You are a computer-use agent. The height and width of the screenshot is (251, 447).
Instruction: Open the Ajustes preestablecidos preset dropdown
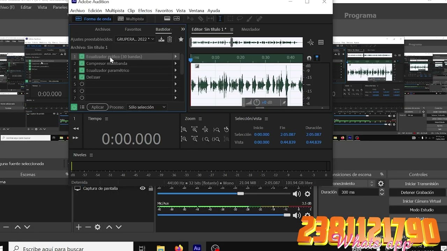pos(135,39)
